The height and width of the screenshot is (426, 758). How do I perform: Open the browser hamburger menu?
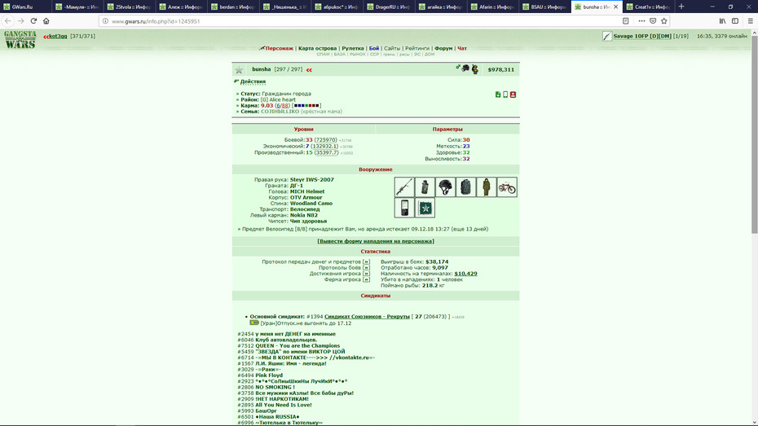pyautogui.click(x=751, y=20)
